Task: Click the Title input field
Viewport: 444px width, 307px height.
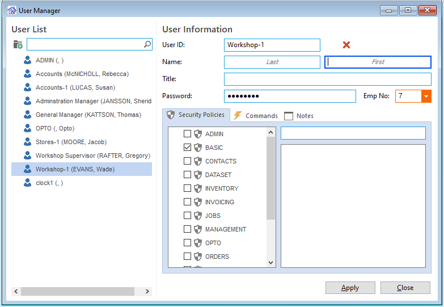Action: (328, 79)
